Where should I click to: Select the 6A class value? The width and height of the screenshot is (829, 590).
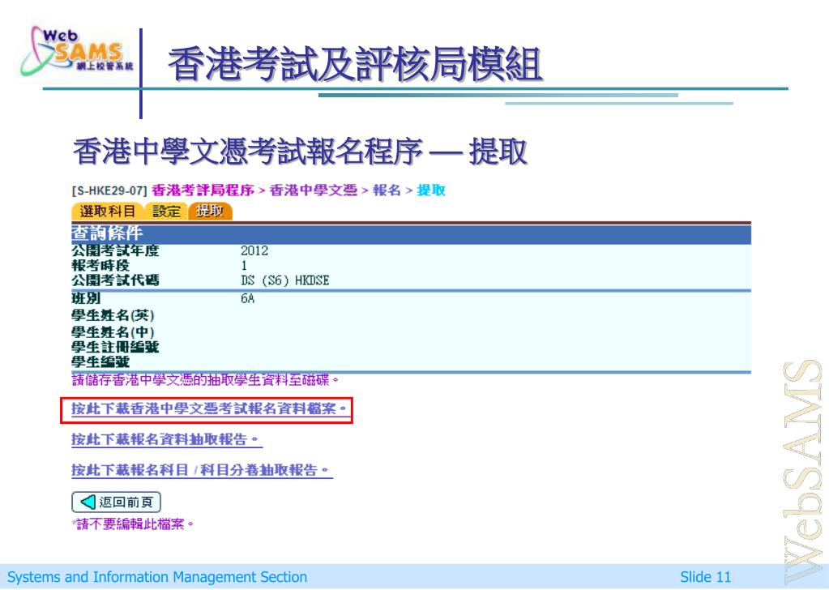247,299
